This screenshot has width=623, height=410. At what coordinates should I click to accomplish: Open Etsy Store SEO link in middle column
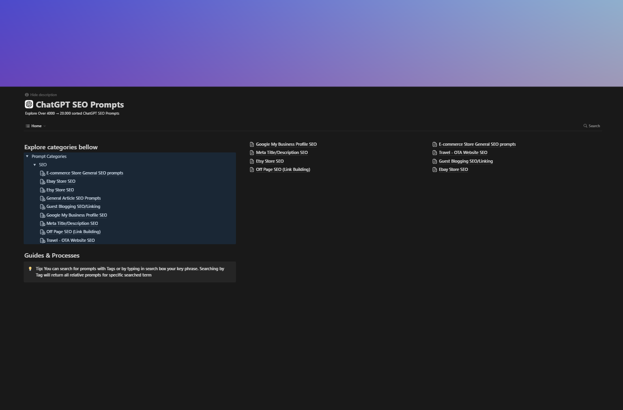pos(270,161)
